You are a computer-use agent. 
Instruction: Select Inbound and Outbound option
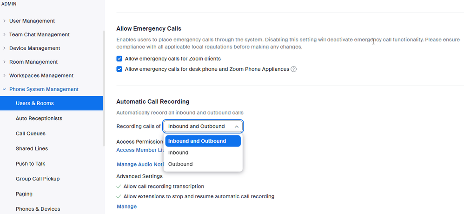point(203,141)
